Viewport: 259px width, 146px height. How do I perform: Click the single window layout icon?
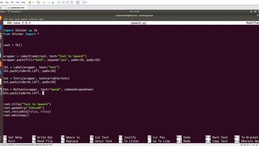[x=63, y=2]
